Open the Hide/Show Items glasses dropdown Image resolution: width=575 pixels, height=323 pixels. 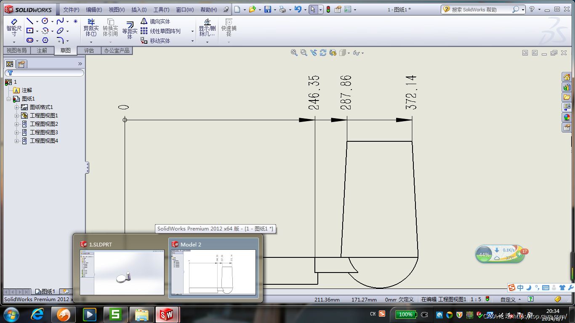357,53
